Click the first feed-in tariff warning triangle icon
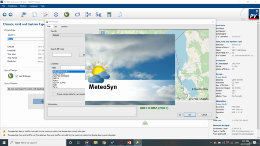 point(4,131)
